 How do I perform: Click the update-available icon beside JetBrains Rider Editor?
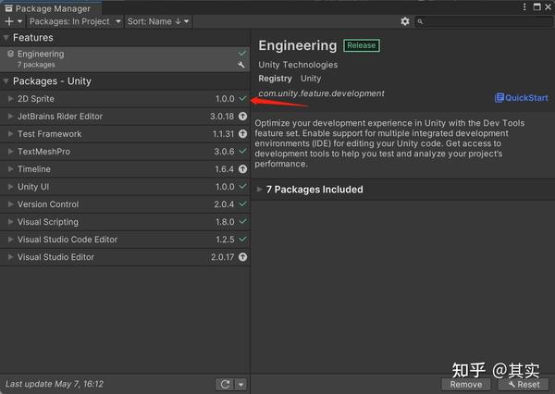(x=242, y=117)
